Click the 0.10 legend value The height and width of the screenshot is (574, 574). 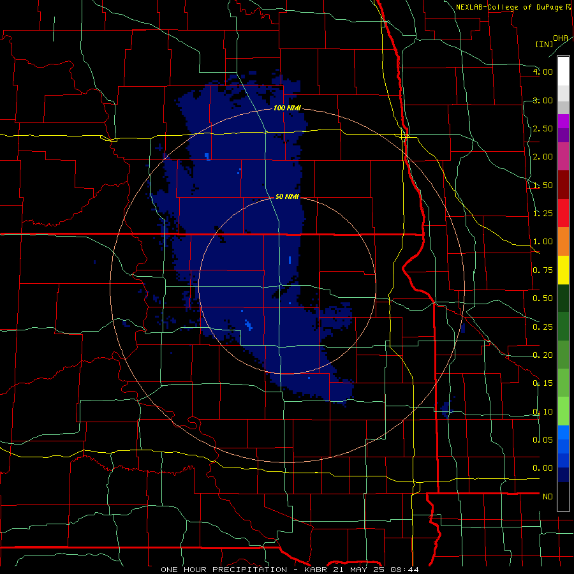click(543, 412)
